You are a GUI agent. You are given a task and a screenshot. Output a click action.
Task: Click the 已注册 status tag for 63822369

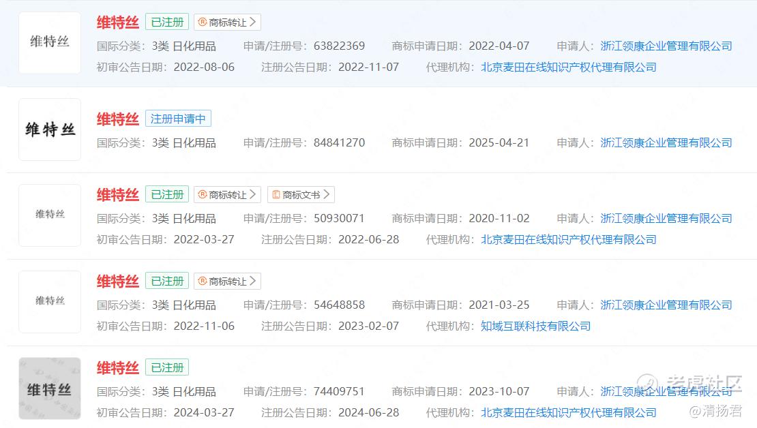click(x=167, y=22)
